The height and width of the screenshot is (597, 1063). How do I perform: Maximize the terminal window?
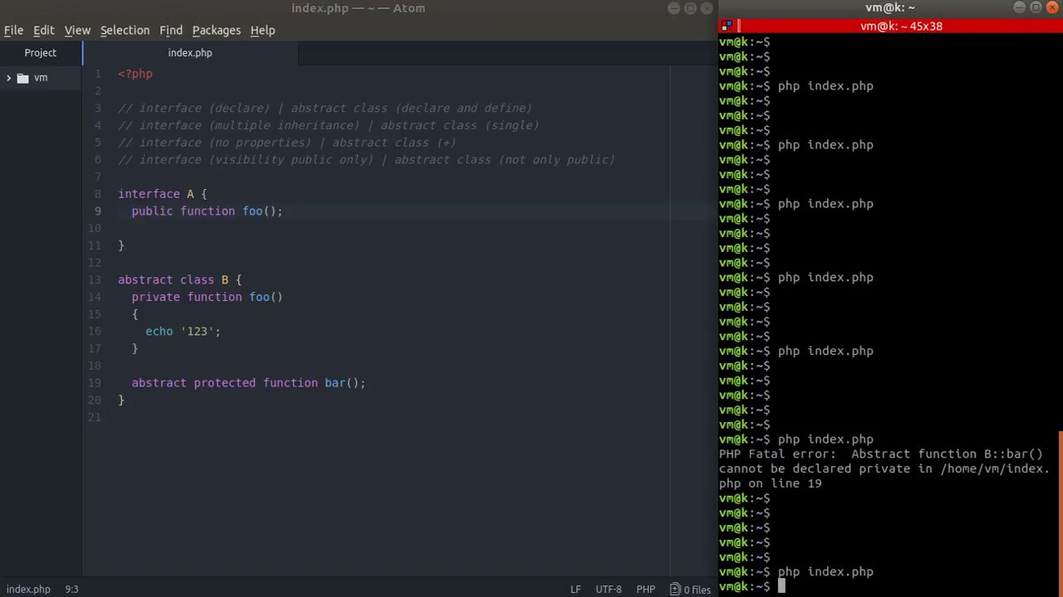click(1036, 7)
